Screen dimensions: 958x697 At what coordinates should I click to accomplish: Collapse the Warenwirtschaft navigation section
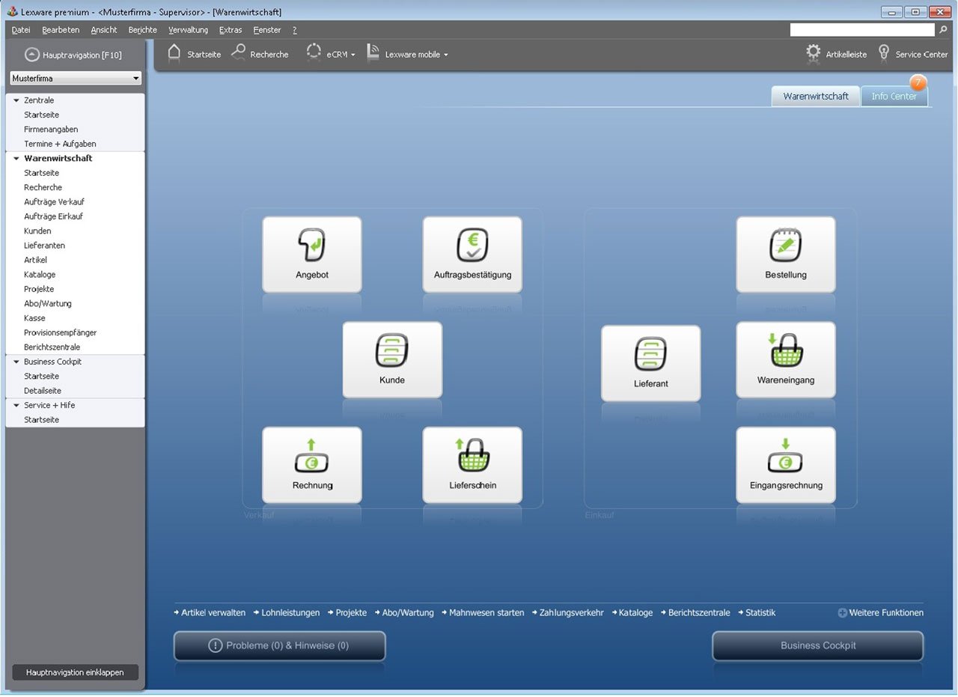coord(16,159)
